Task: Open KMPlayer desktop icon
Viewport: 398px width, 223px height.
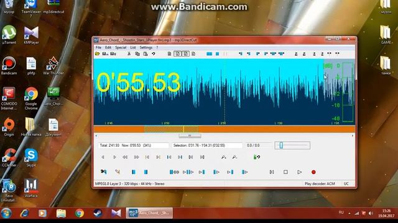Action: coord(31,35)
